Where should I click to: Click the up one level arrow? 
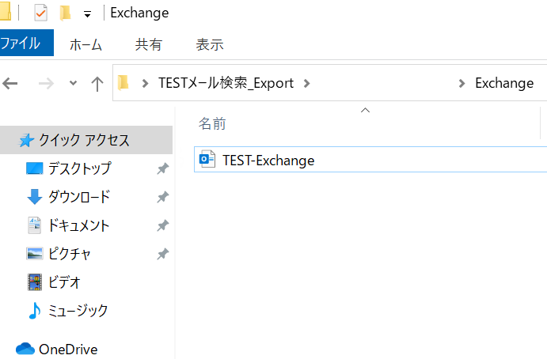point(97,83)
